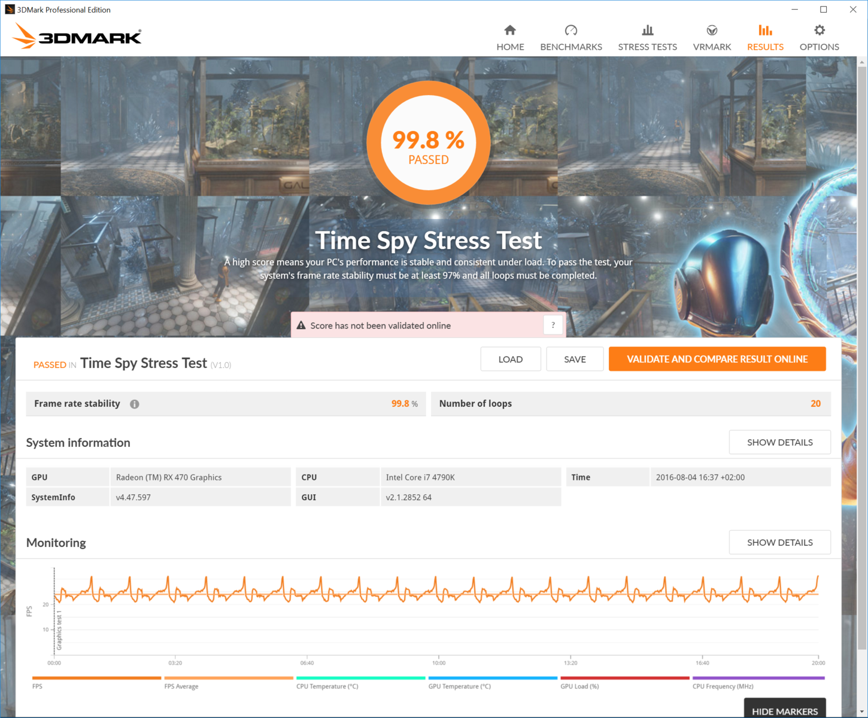Switch to the VRMARK section
Screen dimensions: 868x718
tap(712, 38)
